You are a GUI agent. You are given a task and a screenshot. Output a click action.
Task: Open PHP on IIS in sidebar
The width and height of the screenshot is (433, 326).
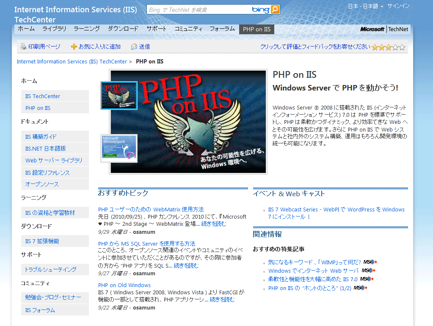pos(55,108)
